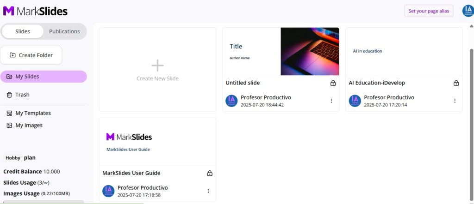Click the plus icon to create slide
Screen dimensions: 474x204
[x=157, y=66]
